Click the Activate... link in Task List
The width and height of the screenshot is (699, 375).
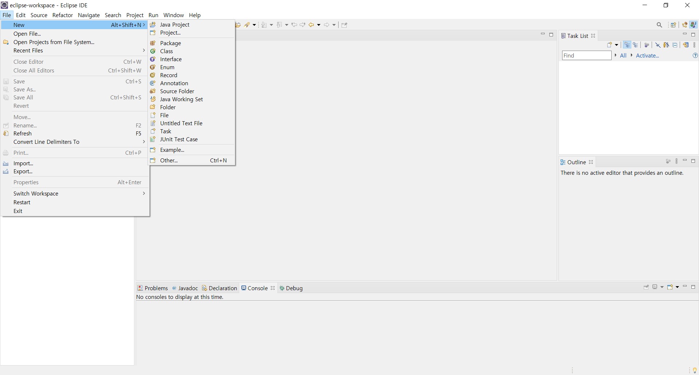click(x=647, y=56)
